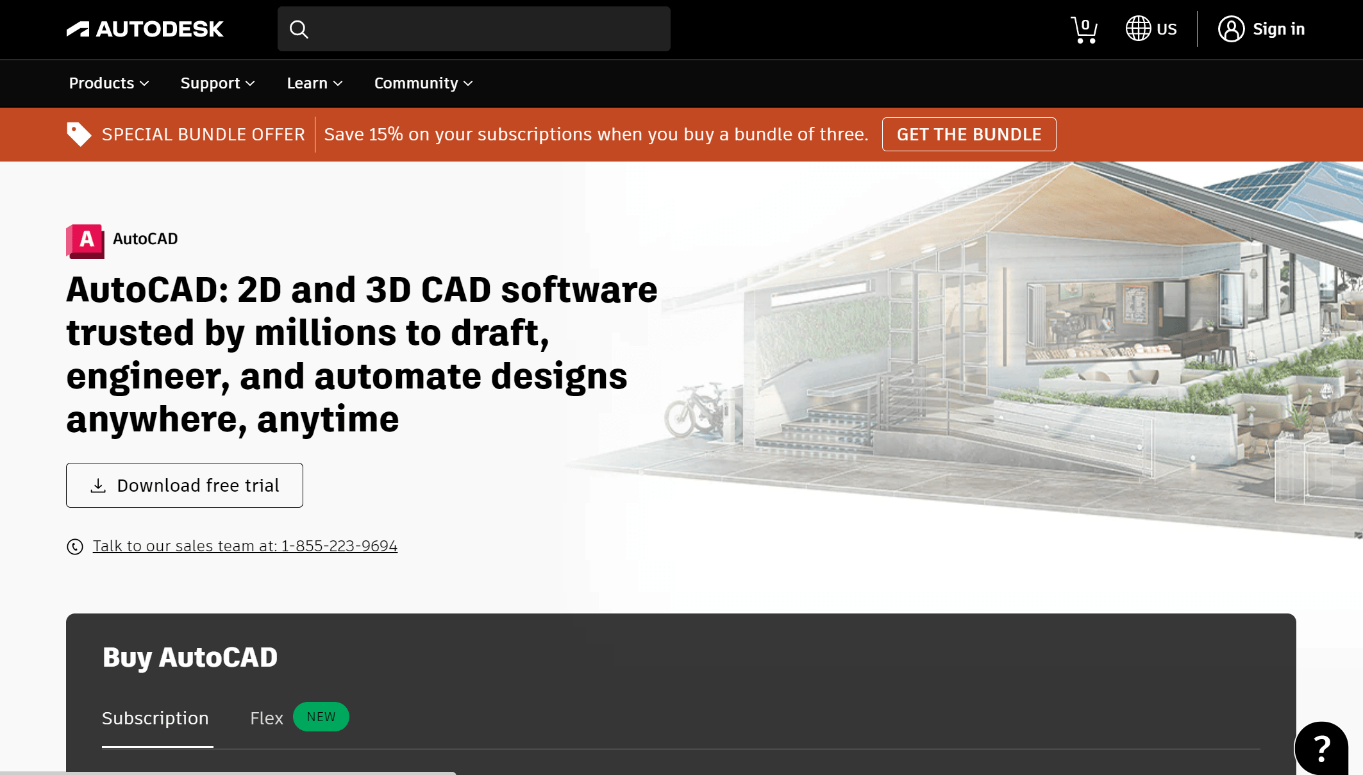Click the bundle offer tag icon
The image size is (1363, 775).
(x=79, y=134)
